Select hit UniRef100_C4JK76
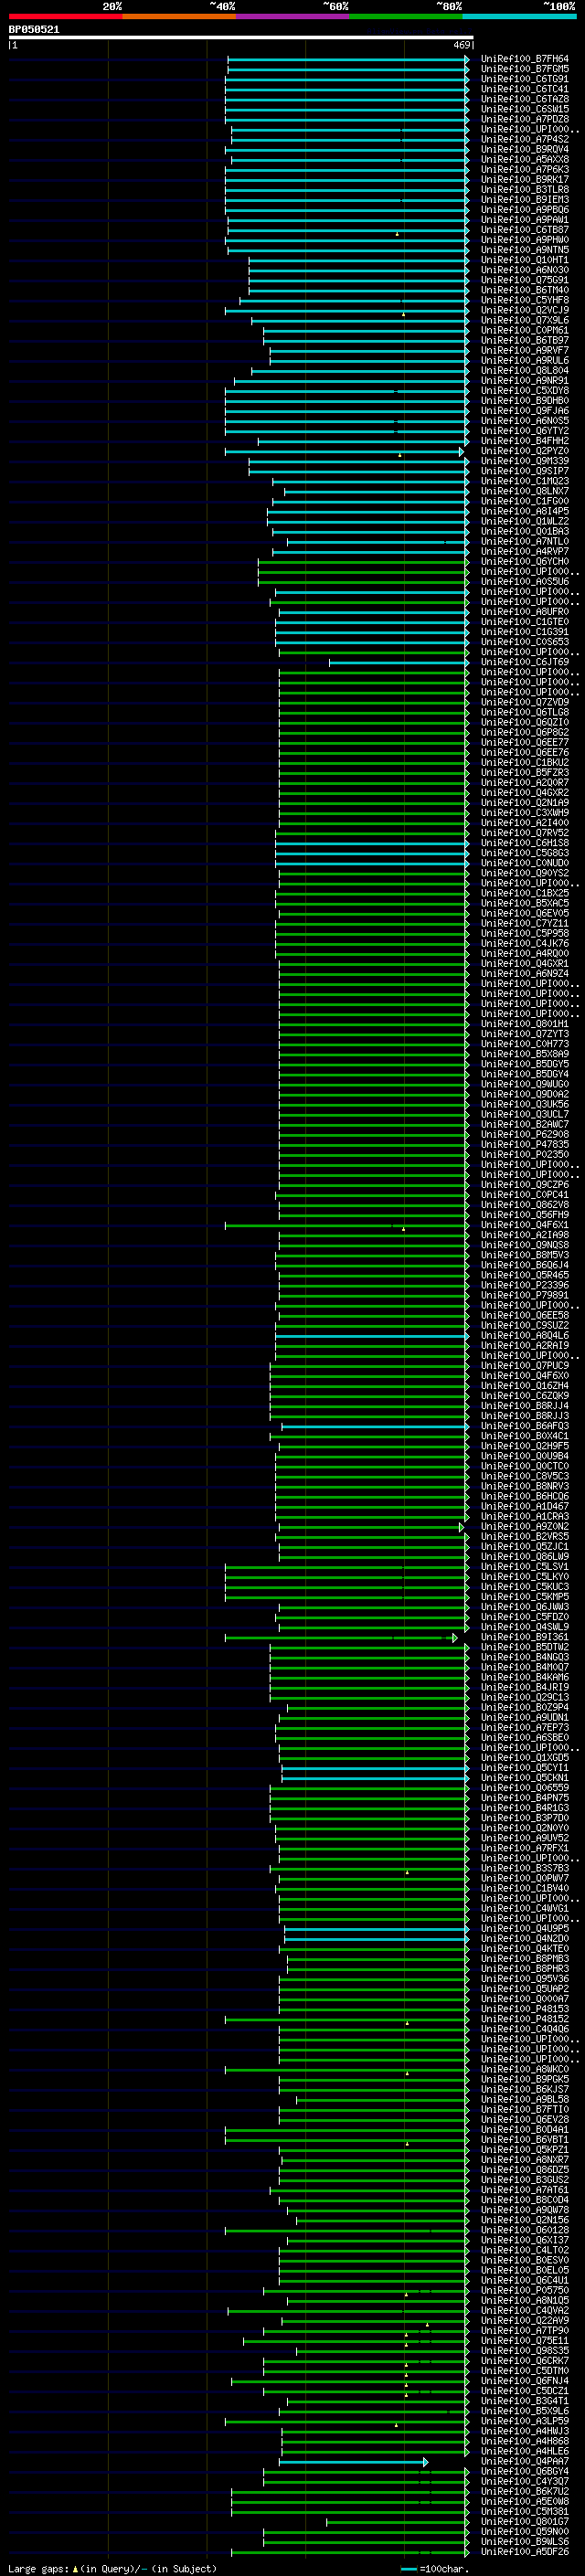Screen dimensions: 585x2576 (524, 943)
